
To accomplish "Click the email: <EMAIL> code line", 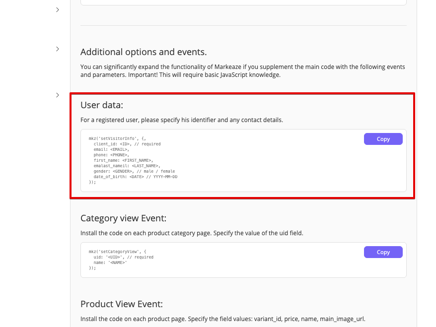I will pos(111,149).
